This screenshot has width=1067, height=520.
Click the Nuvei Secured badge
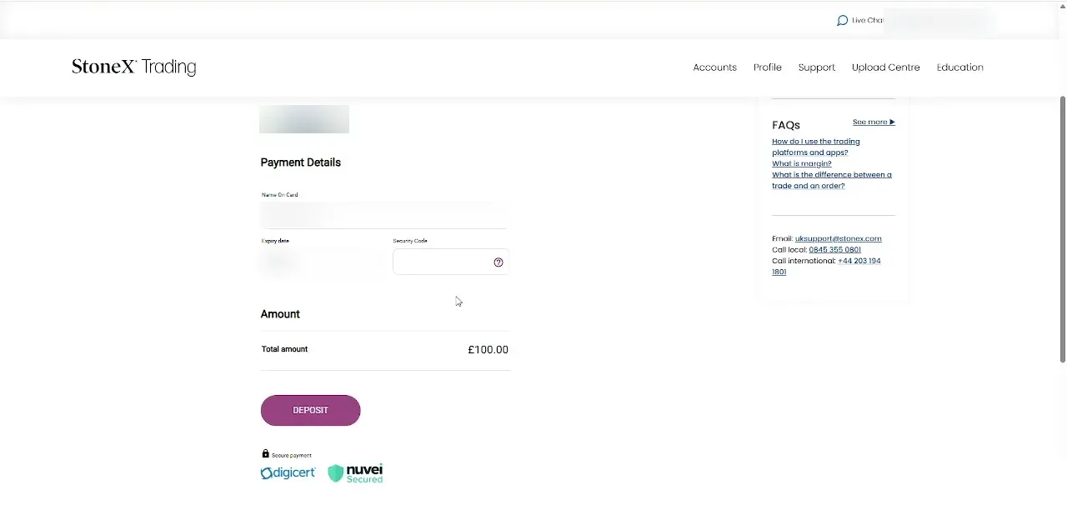(355, 473)
